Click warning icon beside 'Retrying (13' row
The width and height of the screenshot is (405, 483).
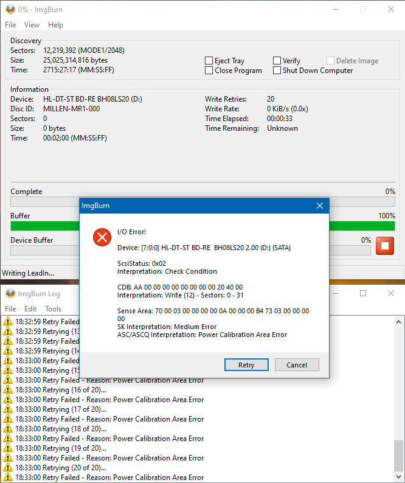8,331
